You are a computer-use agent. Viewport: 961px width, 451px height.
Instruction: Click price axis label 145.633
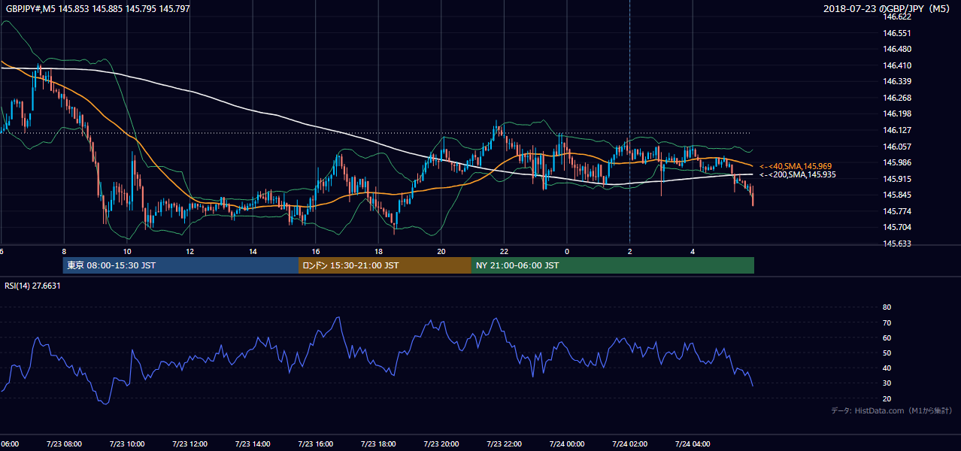898,244
